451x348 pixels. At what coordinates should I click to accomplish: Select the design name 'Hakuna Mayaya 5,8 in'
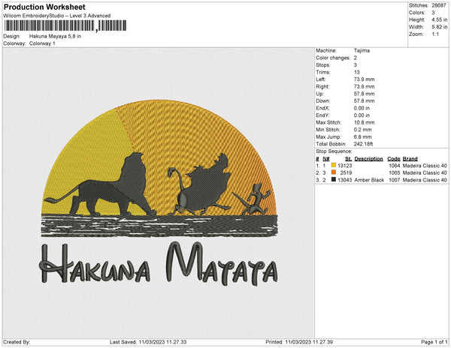coord(55,37)
